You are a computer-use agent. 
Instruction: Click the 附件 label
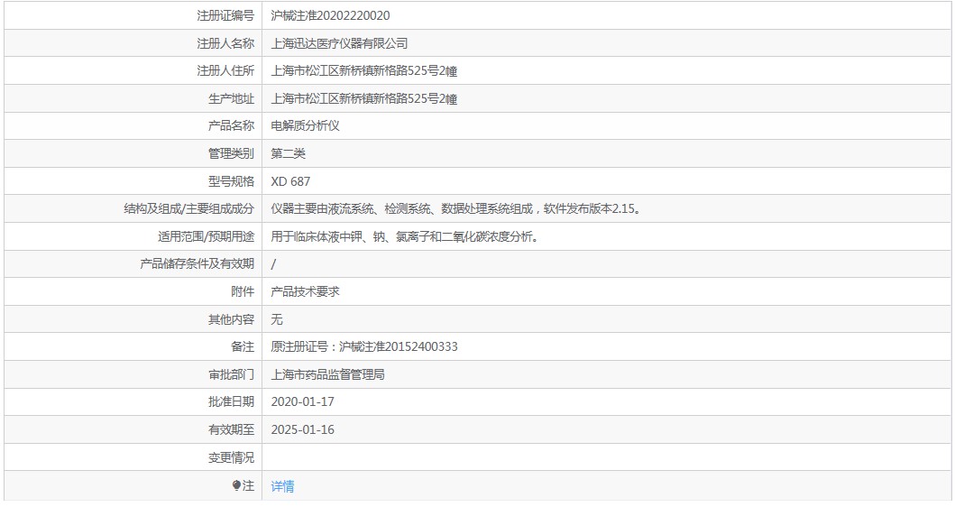click(243, 292)
